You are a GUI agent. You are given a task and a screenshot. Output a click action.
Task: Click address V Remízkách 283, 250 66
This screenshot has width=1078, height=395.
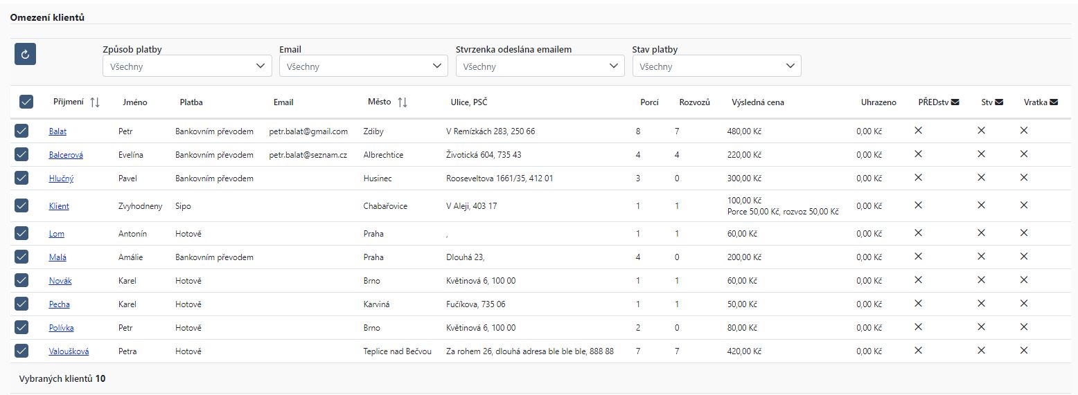491,131
